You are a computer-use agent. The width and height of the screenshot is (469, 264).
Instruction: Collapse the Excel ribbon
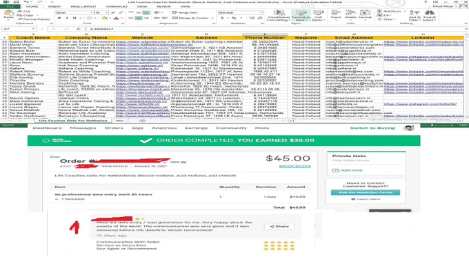pos(466,23)
